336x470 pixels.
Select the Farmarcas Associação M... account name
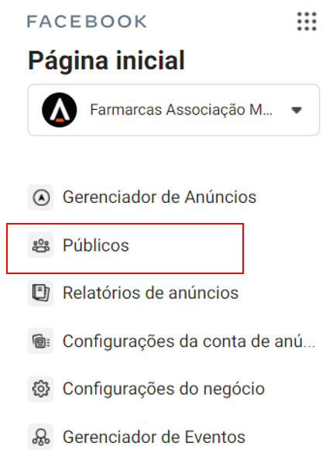pyautogui.click(x=181, y=110)
